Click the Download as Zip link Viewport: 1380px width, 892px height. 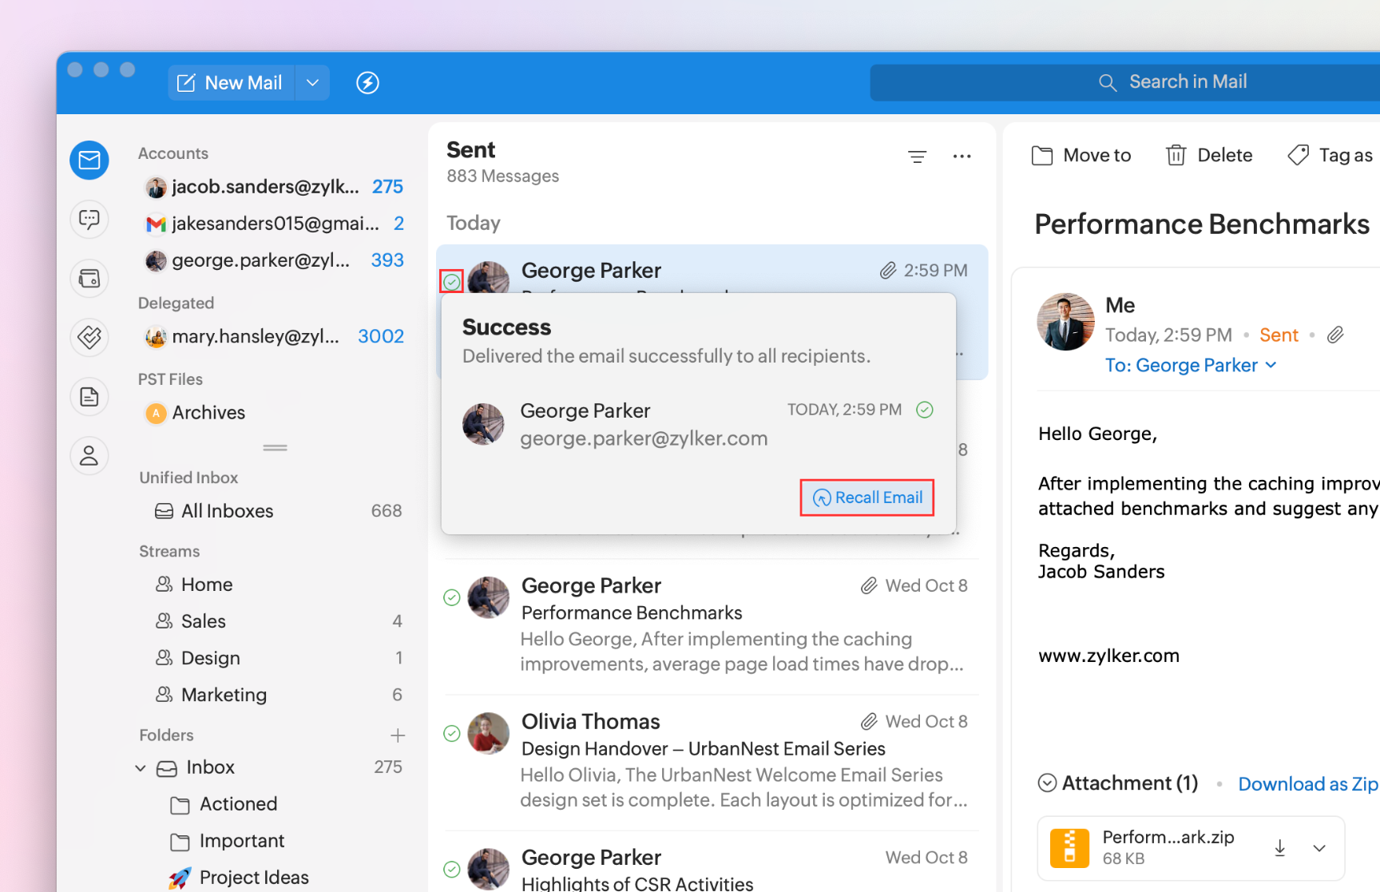(1307, 784)
